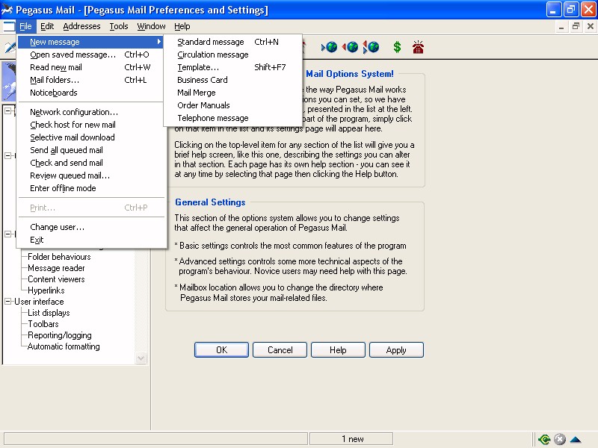This screenshot has width=598, height=448.
Task: Open the File menu
Action: [25, 26]
